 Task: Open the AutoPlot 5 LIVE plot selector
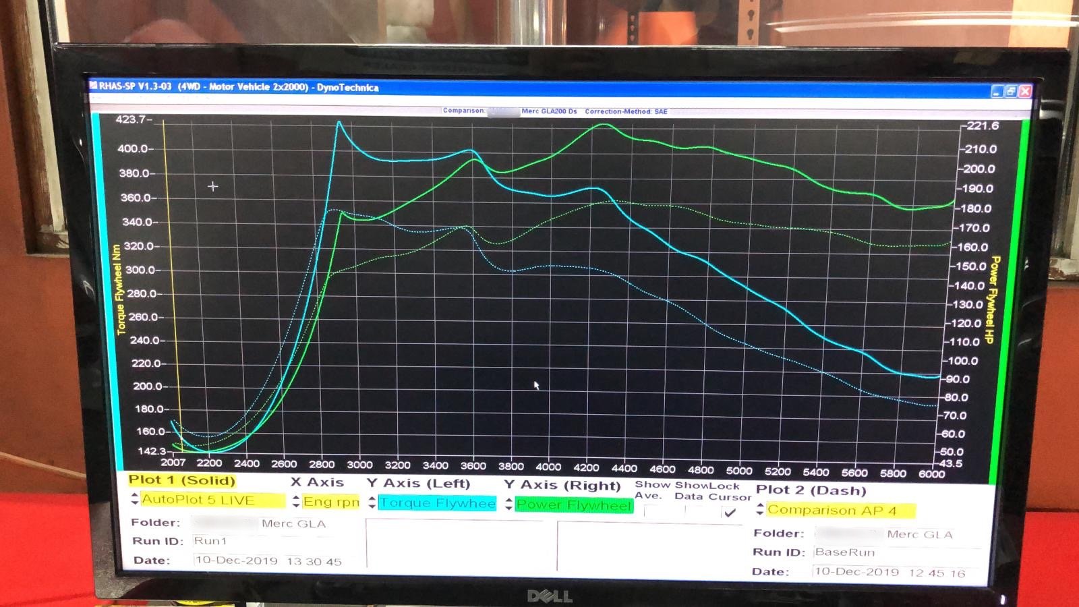click(x=212, y=500)
